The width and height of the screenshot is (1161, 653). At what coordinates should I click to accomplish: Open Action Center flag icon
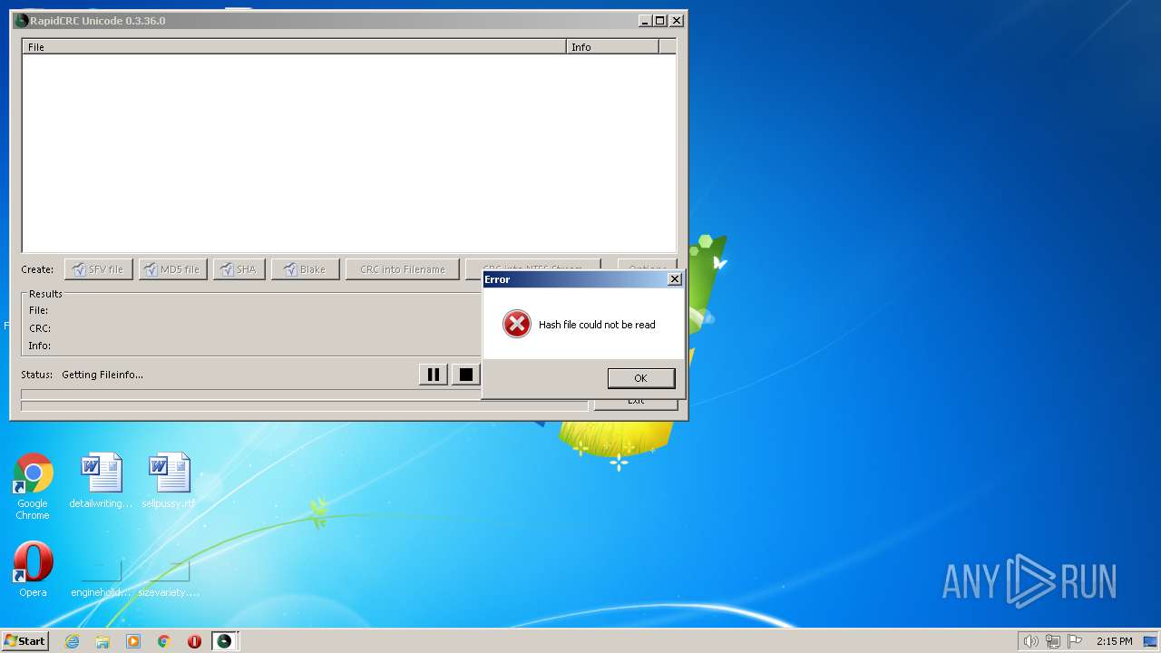click(1075, 641)
